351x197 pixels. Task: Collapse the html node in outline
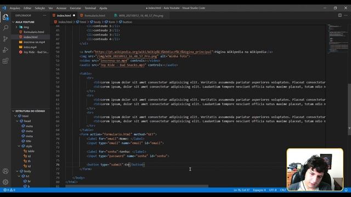click(15, 116)
